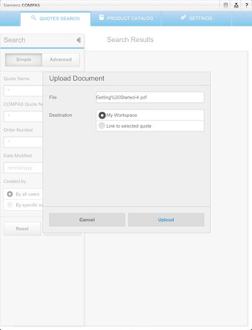Click the gears icon for Settings
This screenshot has width=252, height=330.
click(183, 17)
